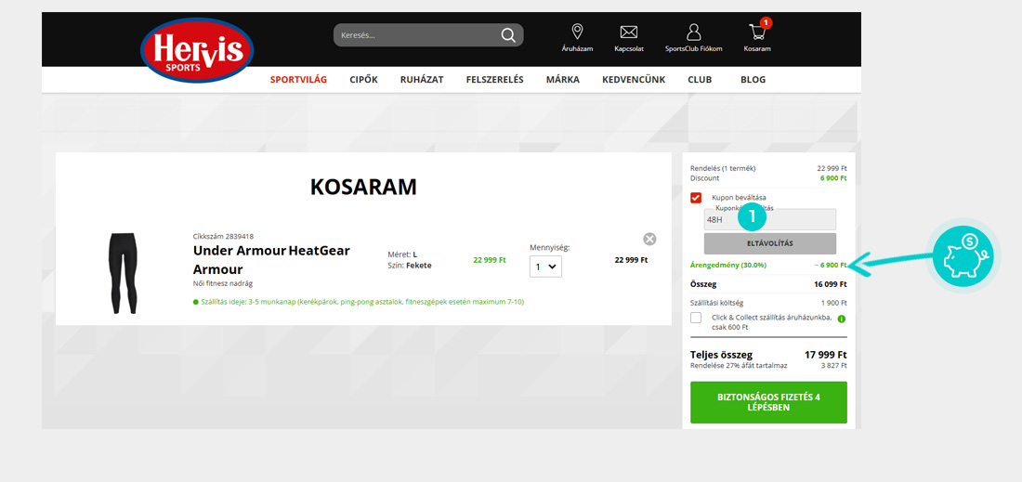This screenshot has width=1022, height=482.
Task: Click the ELTÁVOLÍTÁS coupon remove button
Action: [770, 243]
